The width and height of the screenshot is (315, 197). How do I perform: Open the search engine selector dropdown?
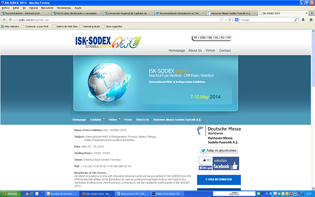238,19
